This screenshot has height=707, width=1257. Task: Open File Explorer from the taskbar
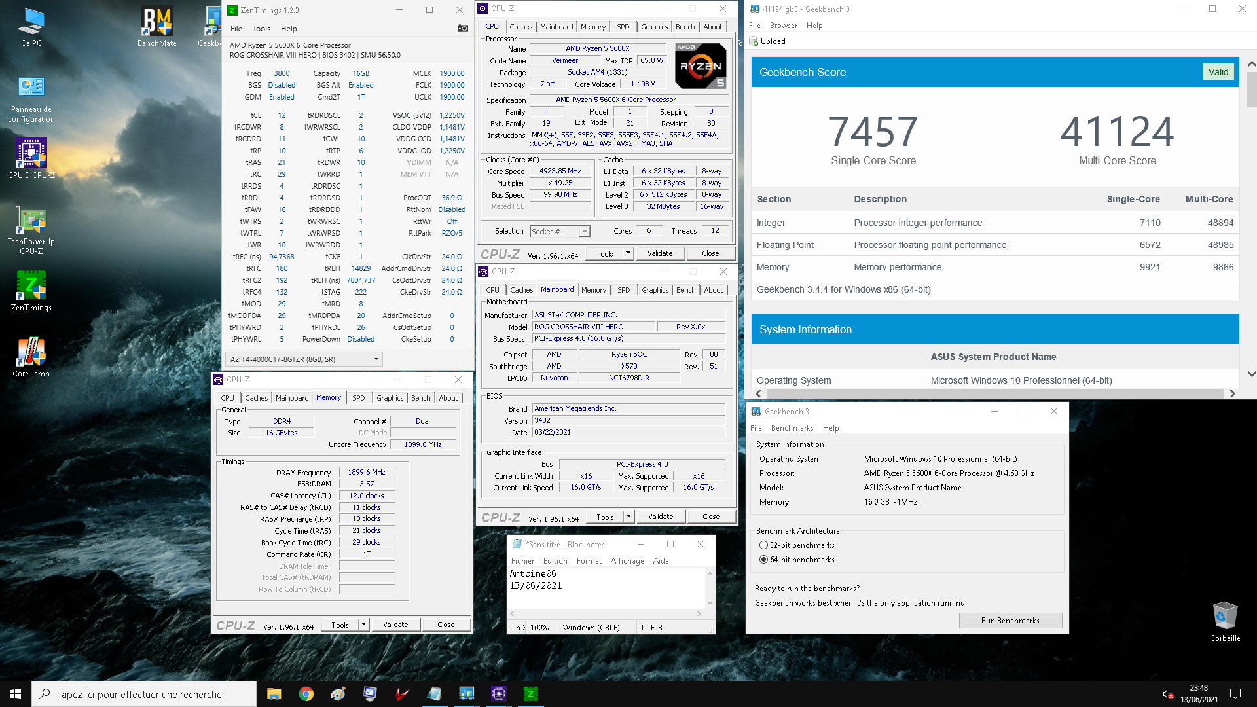tap(274, 694)
